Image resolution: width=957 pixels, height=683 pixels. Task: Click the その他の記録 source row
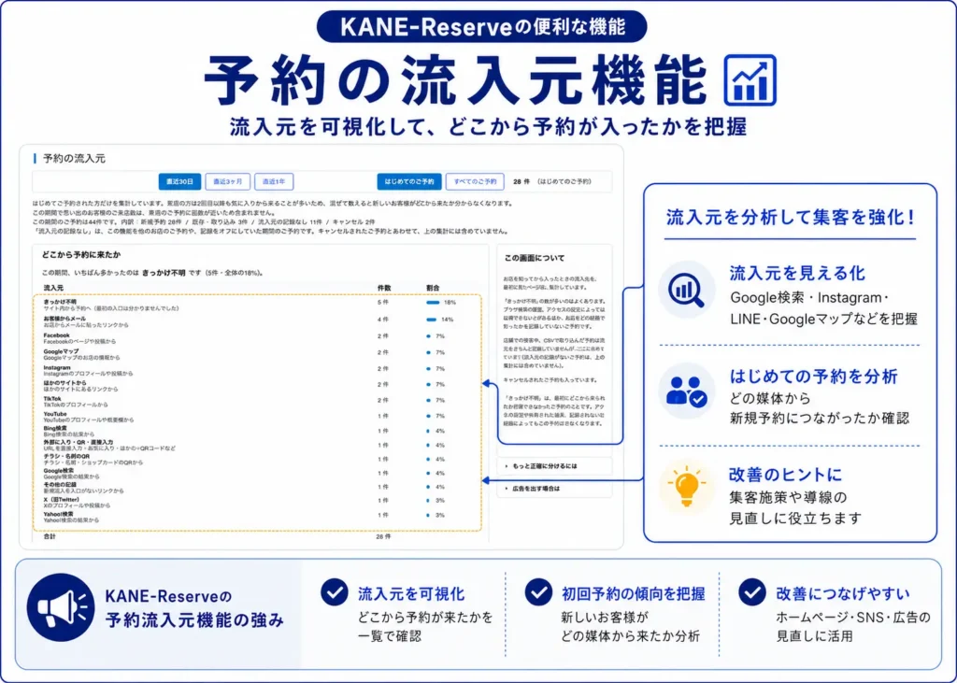257,487
